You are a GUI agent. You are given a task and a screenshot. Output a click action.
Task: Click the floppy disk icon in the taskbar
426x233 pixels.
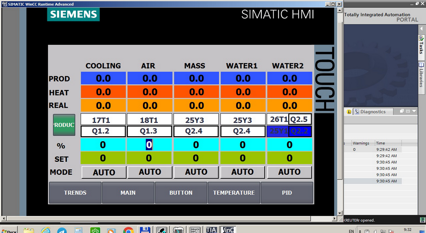(144, 230)
